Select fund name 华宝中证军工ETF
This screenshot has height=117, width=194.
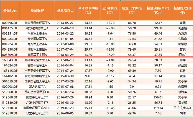point(37,113)
